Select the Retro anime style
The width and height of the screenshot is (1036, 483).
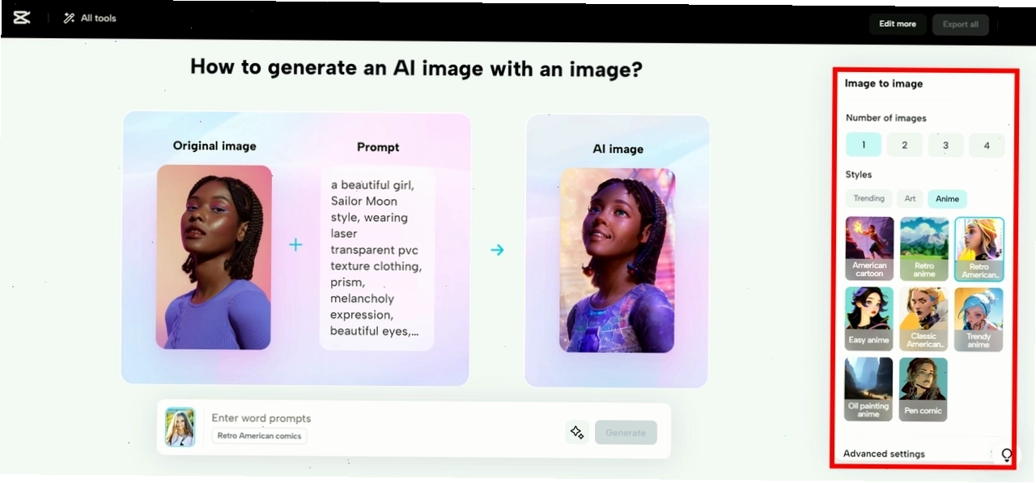click(924, 248)
